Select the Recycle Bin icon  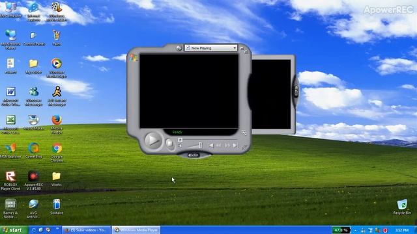click(x=402, y=207)
